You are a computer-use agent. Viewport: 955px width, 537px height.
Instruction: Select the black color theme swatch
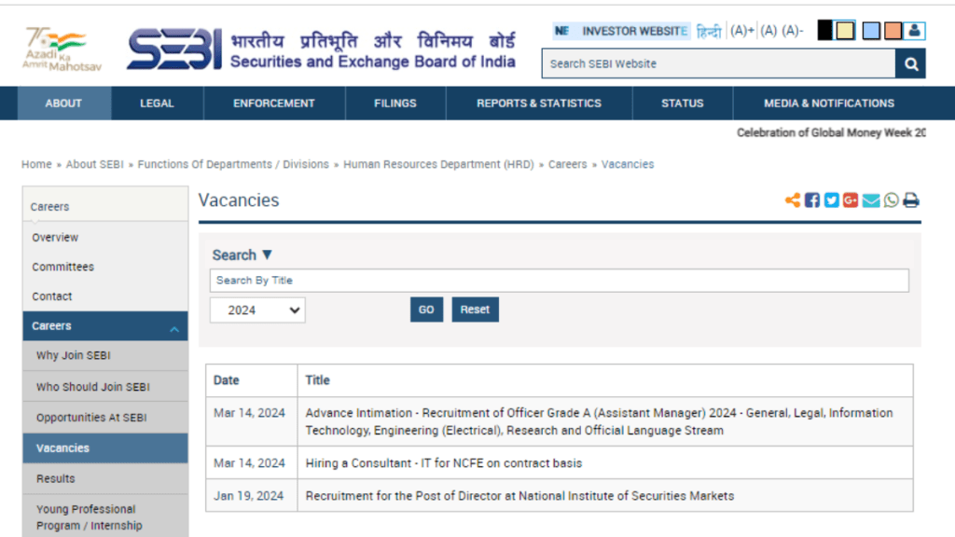coord(824,30)
